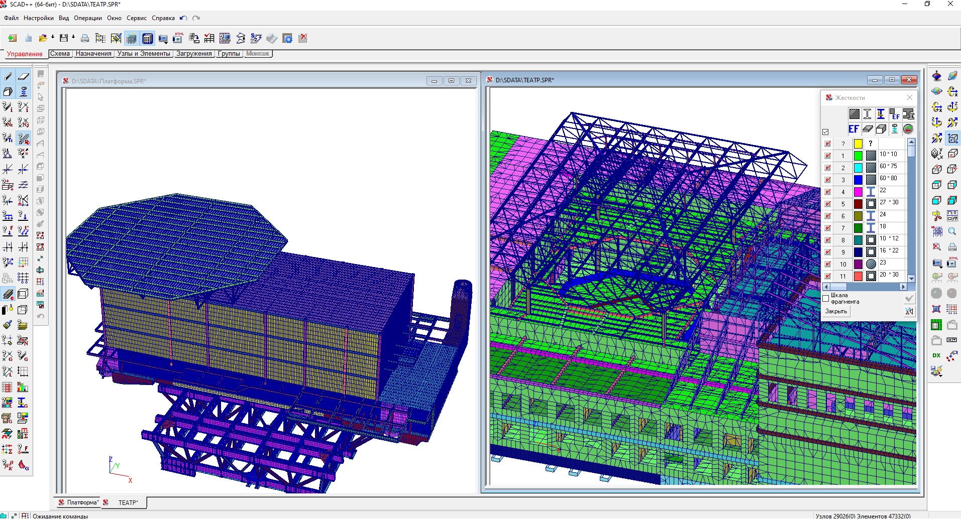Image resolution: width=961 pixels, height=520 pixels.
Task: Click the spring stiffness icon in Жесткости
Action: coord(895,129)
